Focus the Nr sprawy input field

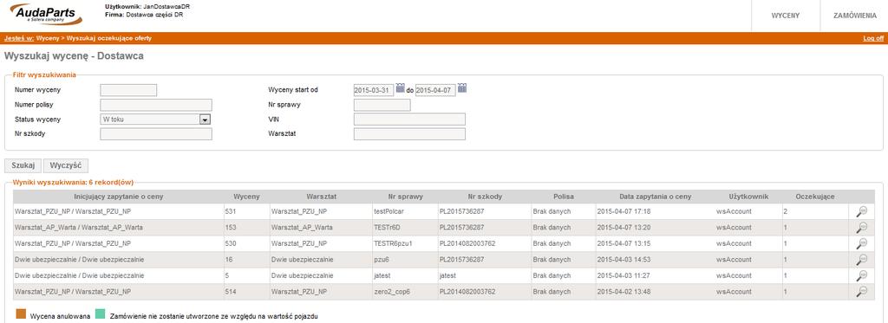[x=382, y=105]
